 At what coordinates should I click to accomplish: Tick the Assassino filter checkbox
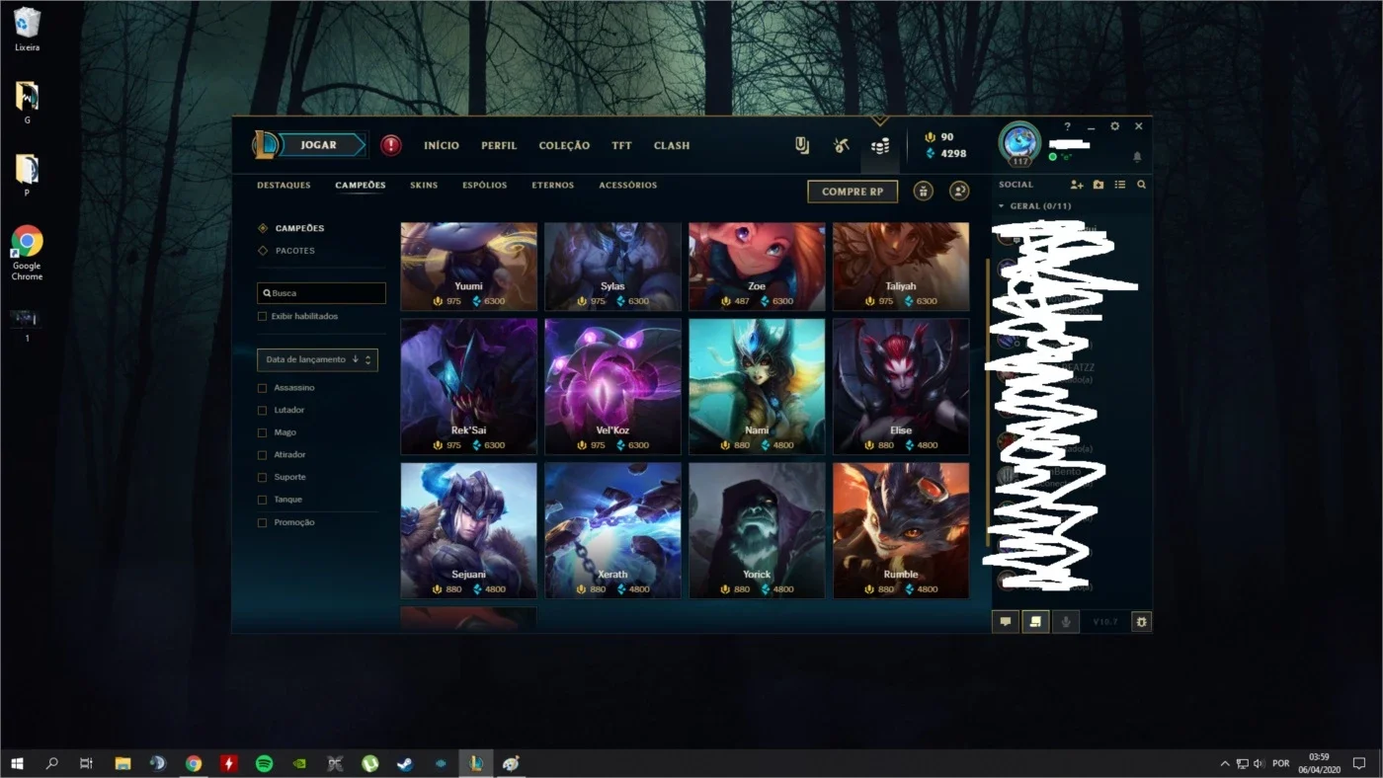click(262, 388)
